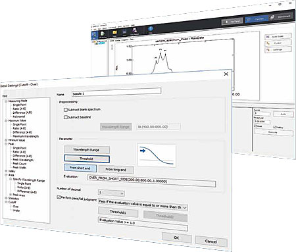
Task: Click the Evaluation Value >= 1.0 field
Action: [x=143, y=224]
